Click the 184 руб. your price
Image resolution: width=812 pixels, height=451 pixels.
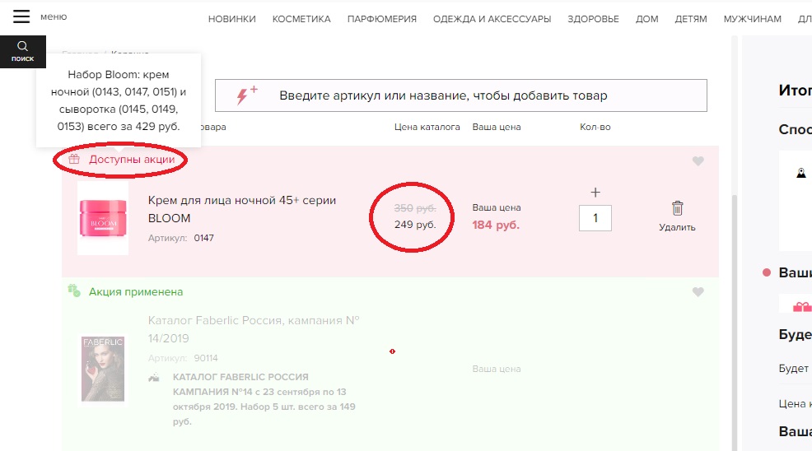click(x=496, y=225)
